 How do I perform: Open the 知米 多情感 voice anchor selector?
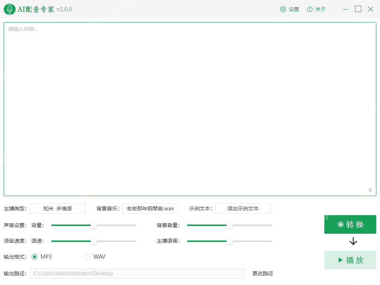tap(58, 209)
